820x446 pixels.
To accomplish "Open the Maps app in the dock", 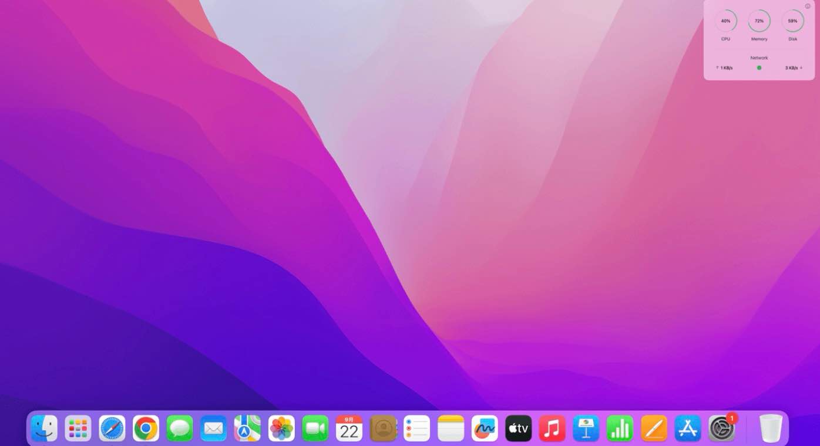I will pyautogui.click(x=247, y=429).
